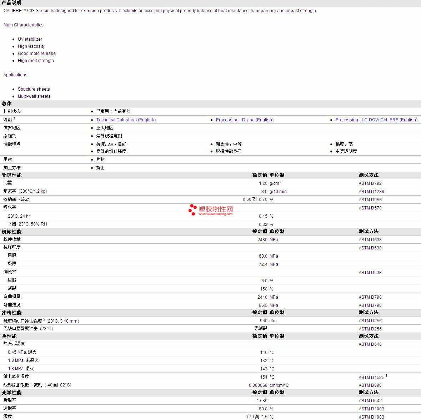The height and width of the screenshot is (420, 421).
Task: Click 'ASTM D1525' test method
Action: tap(371, 378)
